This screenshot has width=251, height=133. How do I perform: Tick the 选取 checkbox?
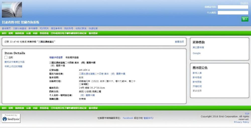pyautogui.click(x=6, y=57)
